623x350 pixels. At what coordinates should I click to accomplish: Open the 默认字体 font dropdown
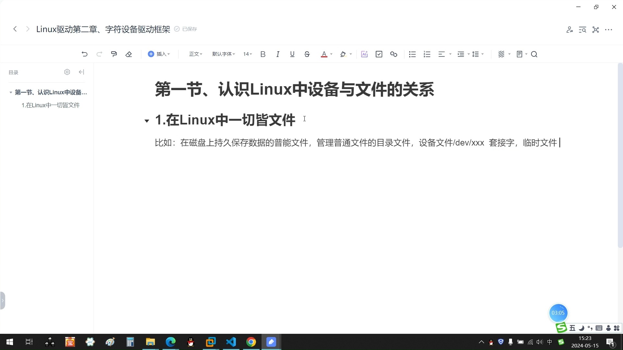point(223,54)
